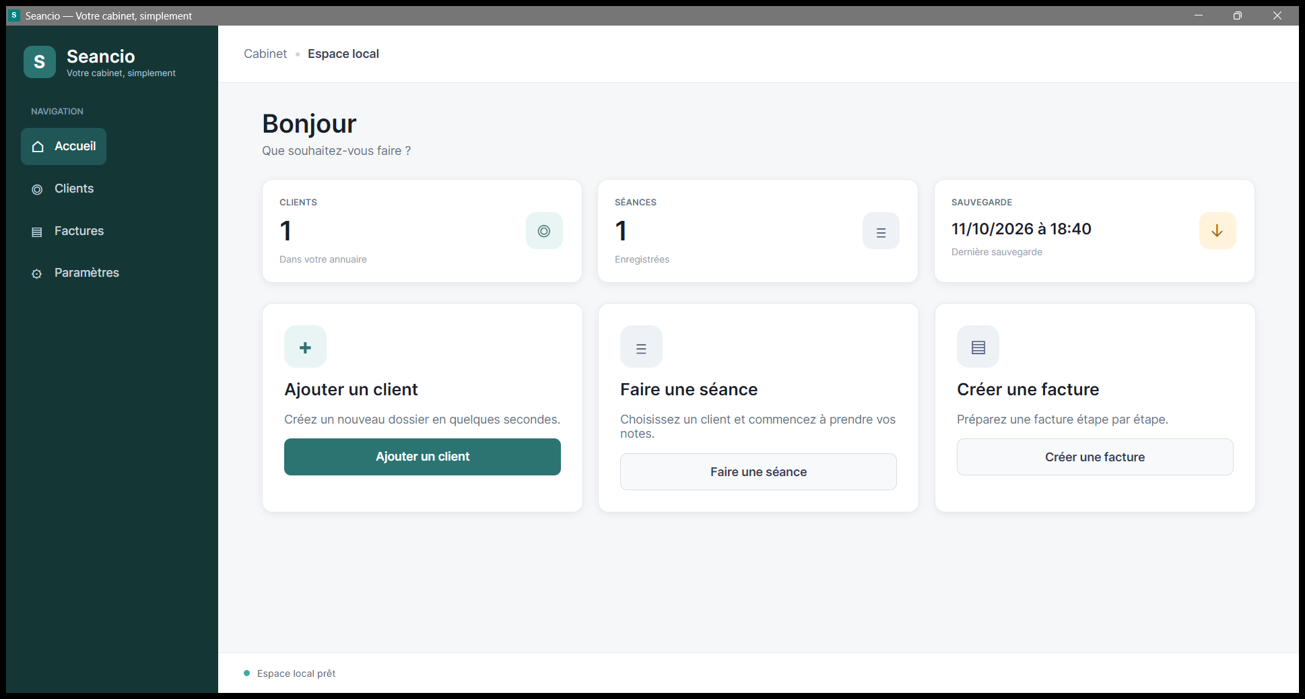
Task: Click the 'Dernière sauvegarde' label
Action: (997, 252)
